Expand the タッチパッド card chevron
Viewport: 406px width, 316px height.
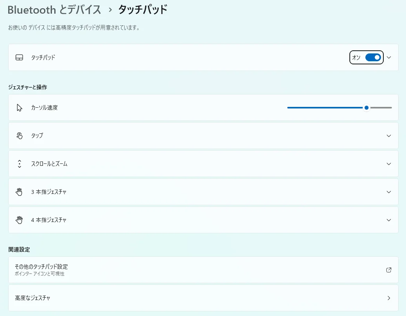click(389, 57)
